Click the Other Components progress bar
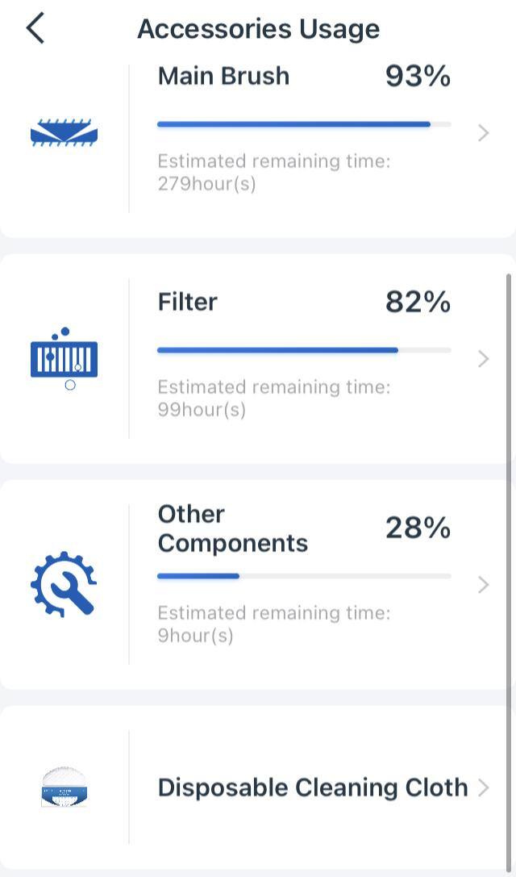This screenshot has height=877, width=516. 304,576
